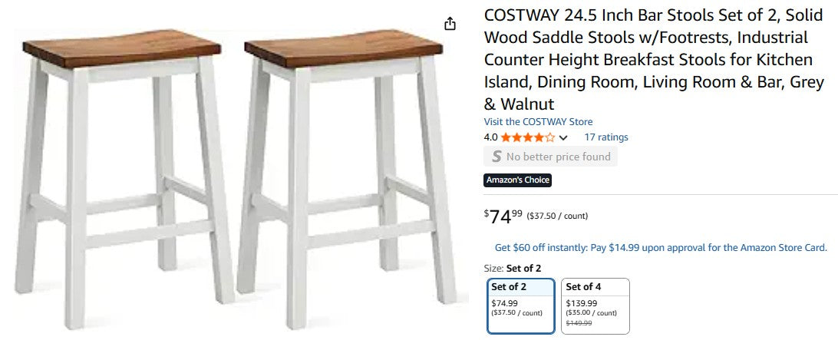The width and height of the screenshot is (838, 340).
Task: Expand the rating breakdown chevron
Action: click(563, 138)
